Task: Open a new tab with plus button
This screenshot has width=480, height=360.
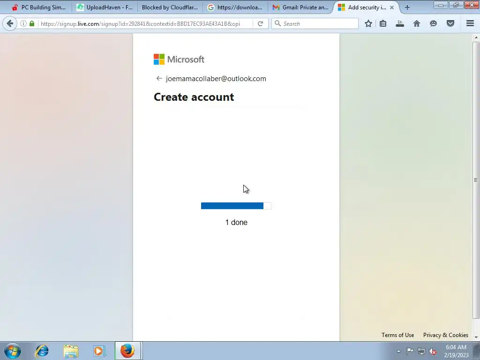Action: point(407,7)
